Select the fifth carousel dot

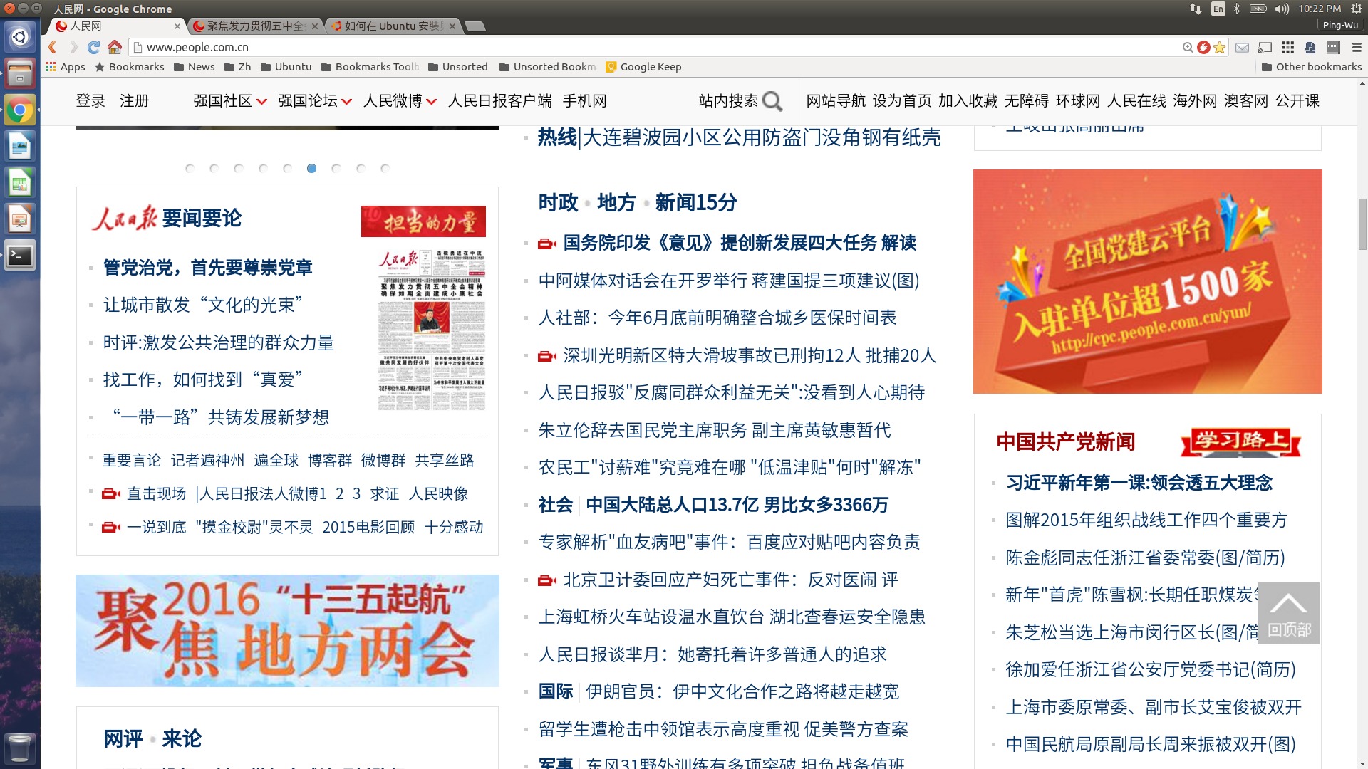(287, 169)
